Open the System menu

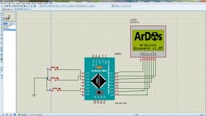(46, 3)
